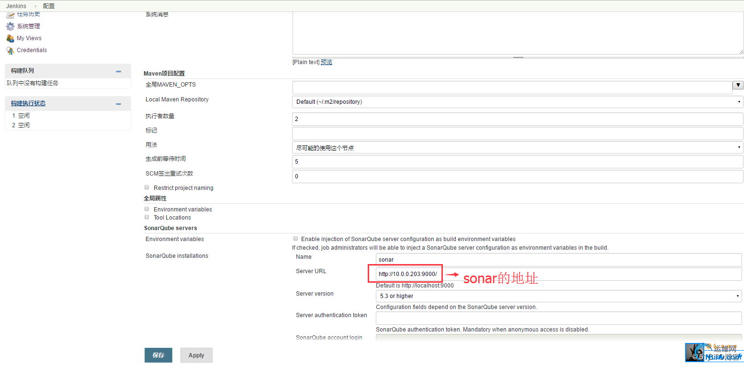Viewport: 744px width, 365px height.
Task: Click the SCM签出重试次数 field showing 0
Action: (x=518, y=177)
